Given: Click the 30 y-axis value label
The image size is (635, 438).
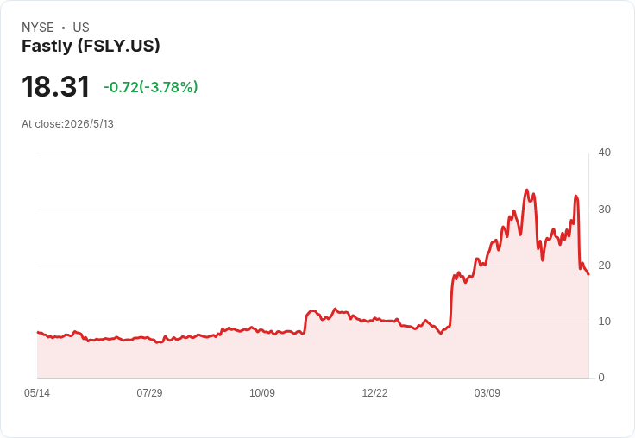Looking at the screenshot, I should pos(604,210).
